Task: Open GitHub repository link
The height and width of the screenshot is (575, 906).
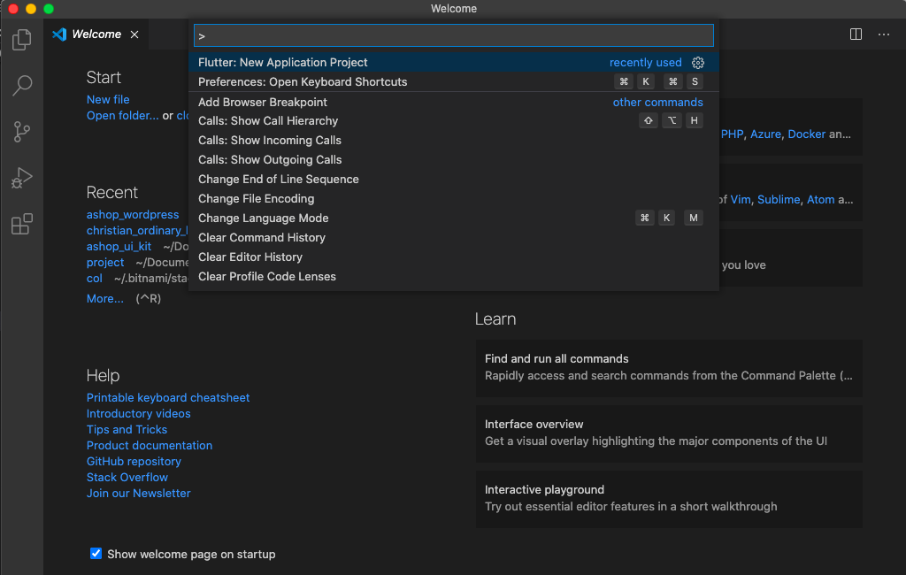Action: click(134, 462)
